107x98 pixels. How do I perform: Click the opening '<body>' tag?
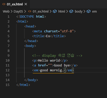[x=30, y=46]
